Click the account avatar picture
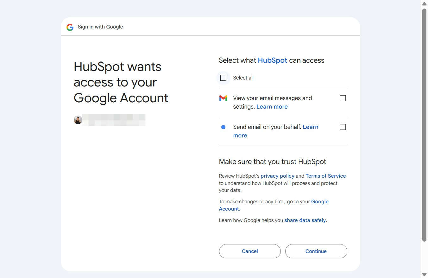Viewport: 428px width, 278px height. pyautogui.click(x=78, y=120)
